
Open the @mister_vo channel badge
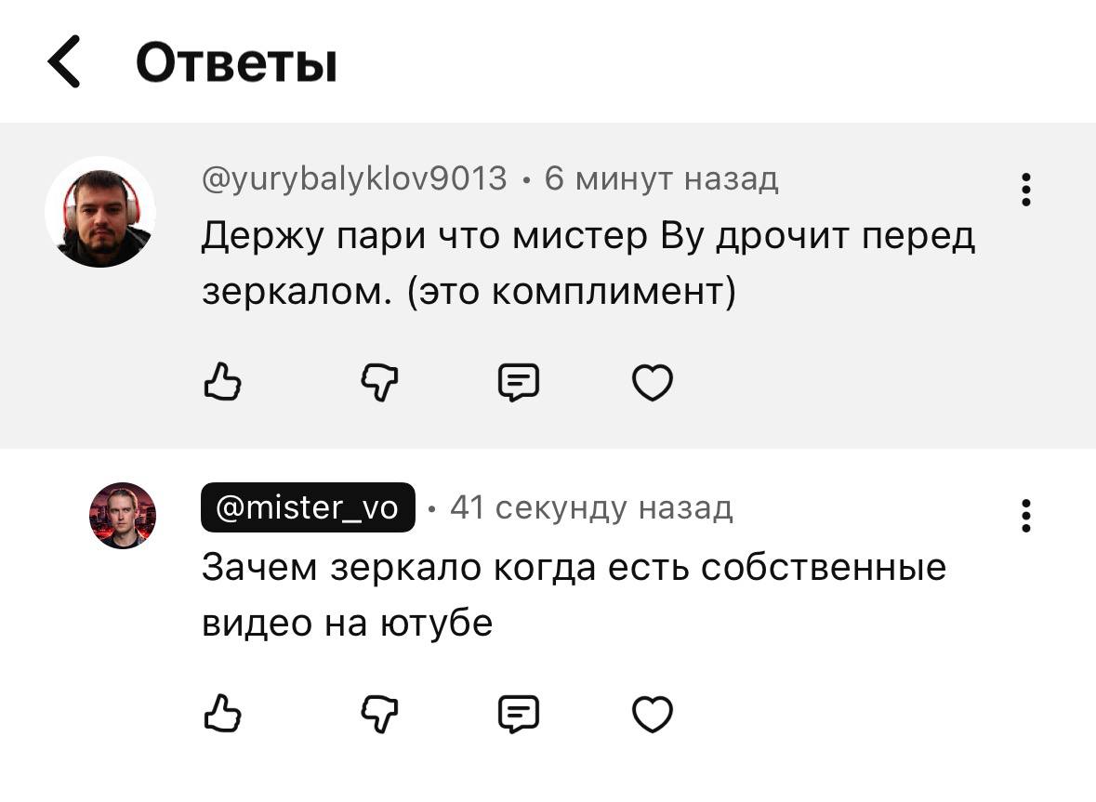(308, 507)
